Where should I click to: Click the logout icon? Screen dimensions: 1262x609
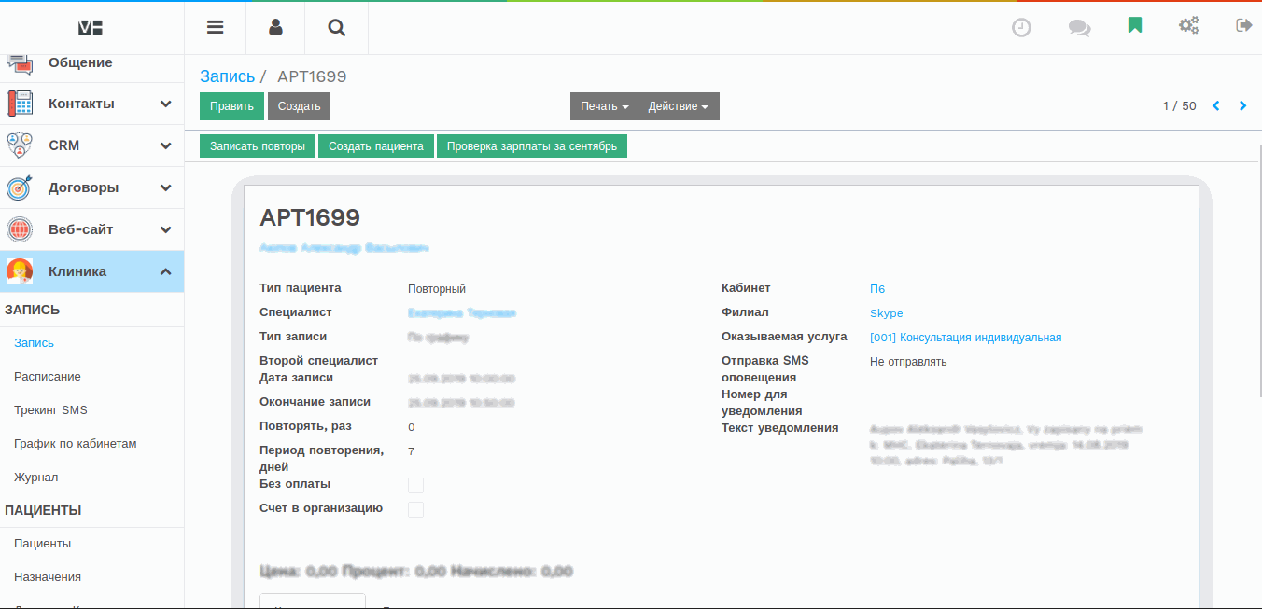point(1244,25)
